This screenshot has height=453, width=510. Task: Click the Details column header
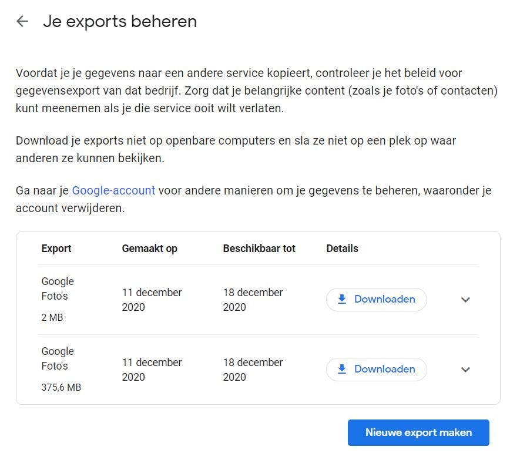point(342,249)
